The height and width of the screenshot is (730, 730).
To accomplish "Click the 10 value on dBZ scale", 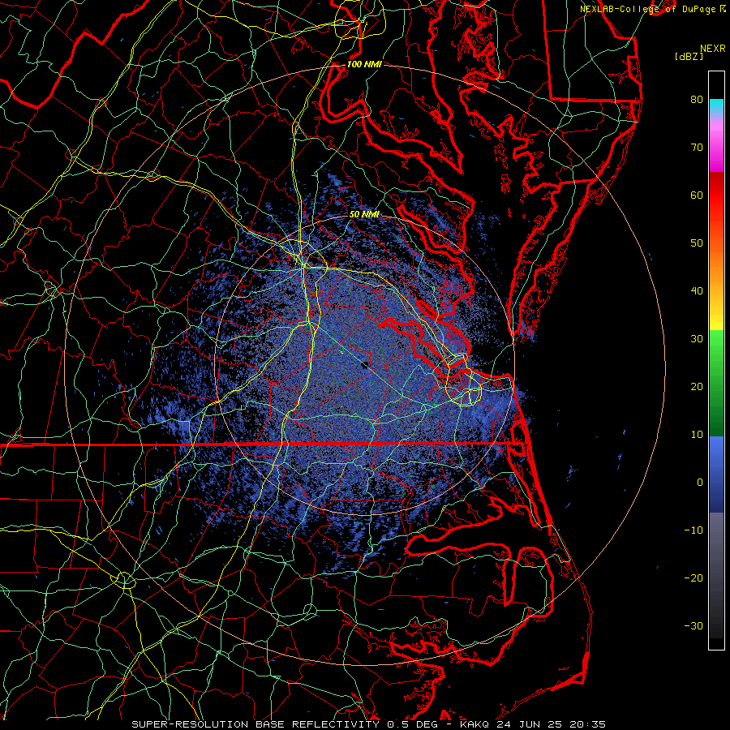I will 697,435.
